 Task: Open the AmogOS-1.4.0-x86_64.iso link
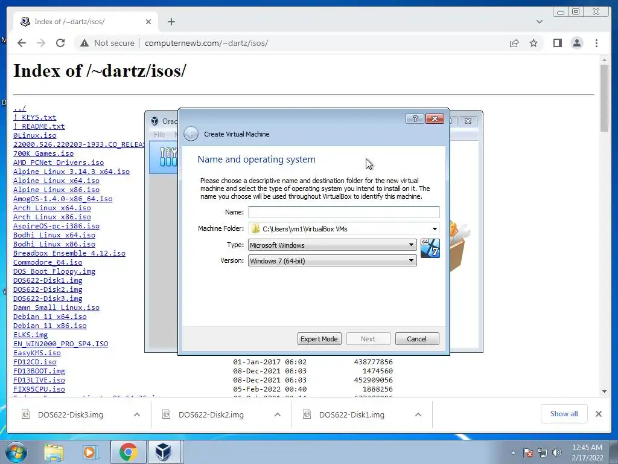63,199
